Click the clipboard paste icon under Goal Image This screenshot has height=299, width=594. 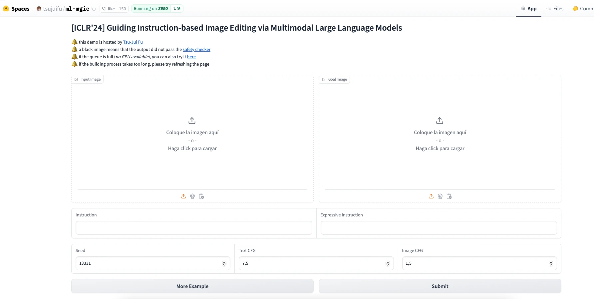(x=449, y=196)
